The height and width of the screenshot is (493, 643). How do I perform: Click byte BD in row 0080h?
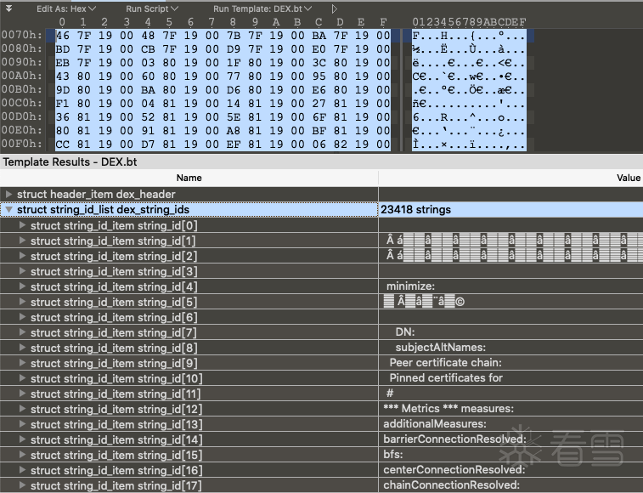pos(62,48)
